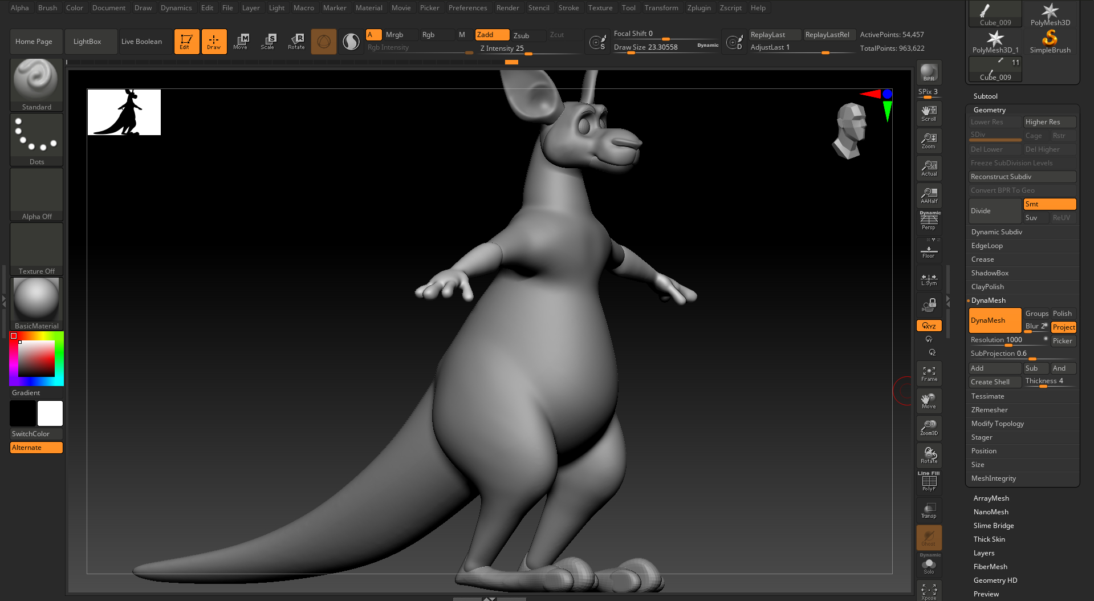Toggle Zadd sculpting mode
The image size is (1094, 601).
coord(491,35)
